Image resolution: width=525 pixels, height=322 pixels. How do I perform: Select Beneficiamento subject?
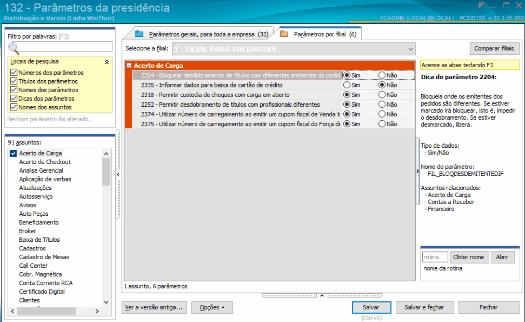click(39, 222)
